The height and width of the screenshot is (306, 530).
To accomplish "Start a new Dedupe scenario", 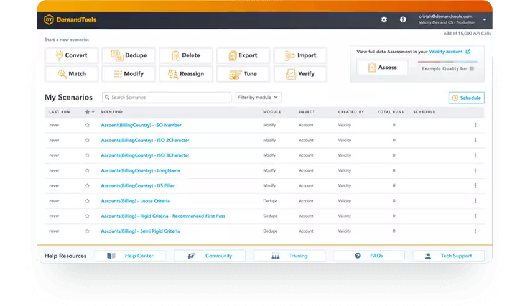I will pos(129,55).
